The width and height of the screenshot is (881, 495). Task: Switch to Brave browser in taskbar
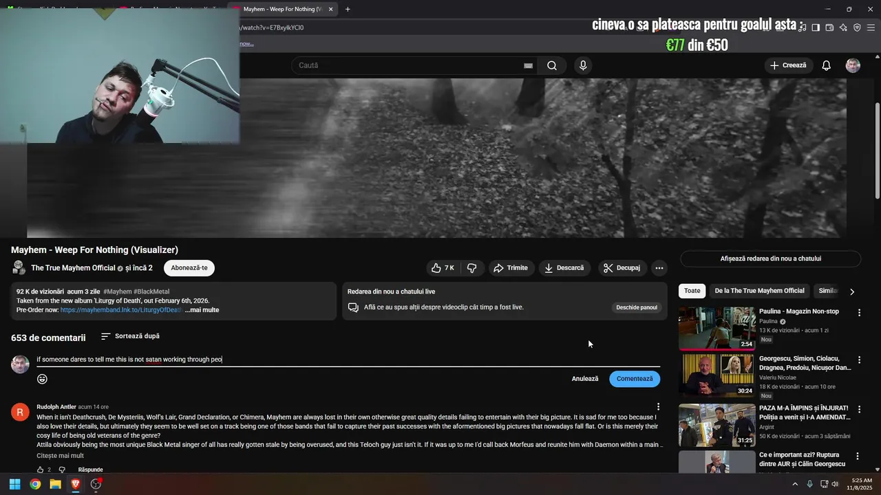(75, 484)
